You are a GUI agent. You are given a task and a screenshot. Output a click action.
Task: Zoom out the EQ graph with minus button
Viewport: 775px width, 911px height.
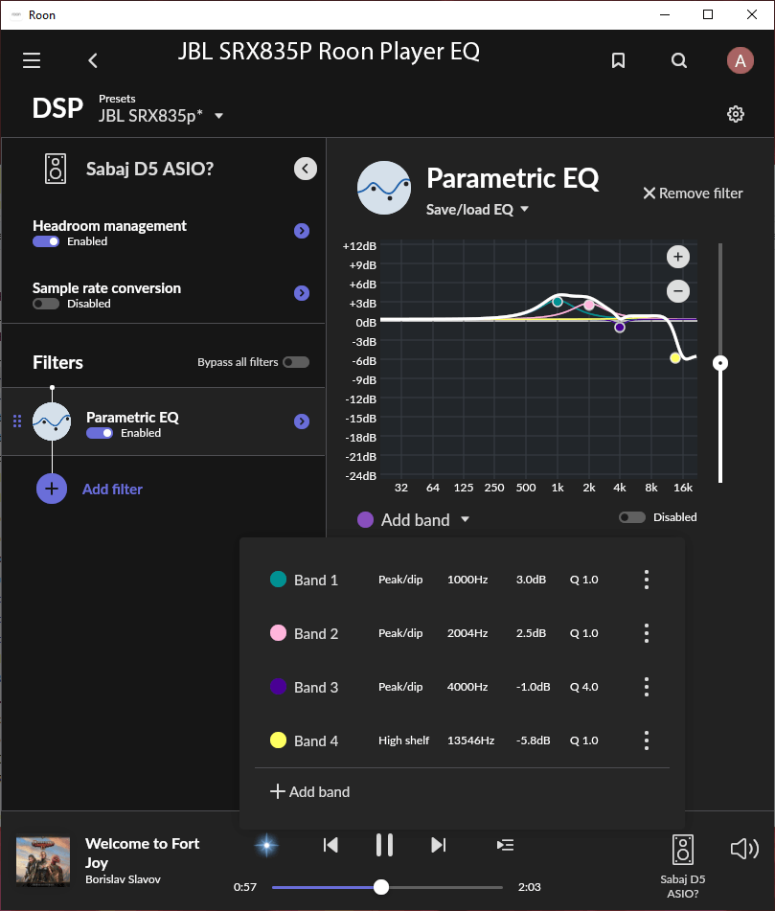tap(678, 291)
